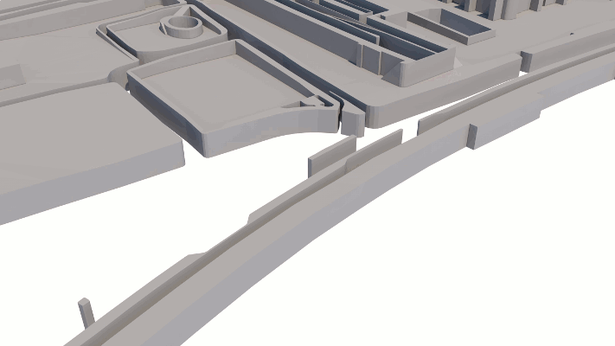Click the short detached wall segment mid-scene
Image resolution: width=615 pixels, height=346 pixels.
[330, 156]
